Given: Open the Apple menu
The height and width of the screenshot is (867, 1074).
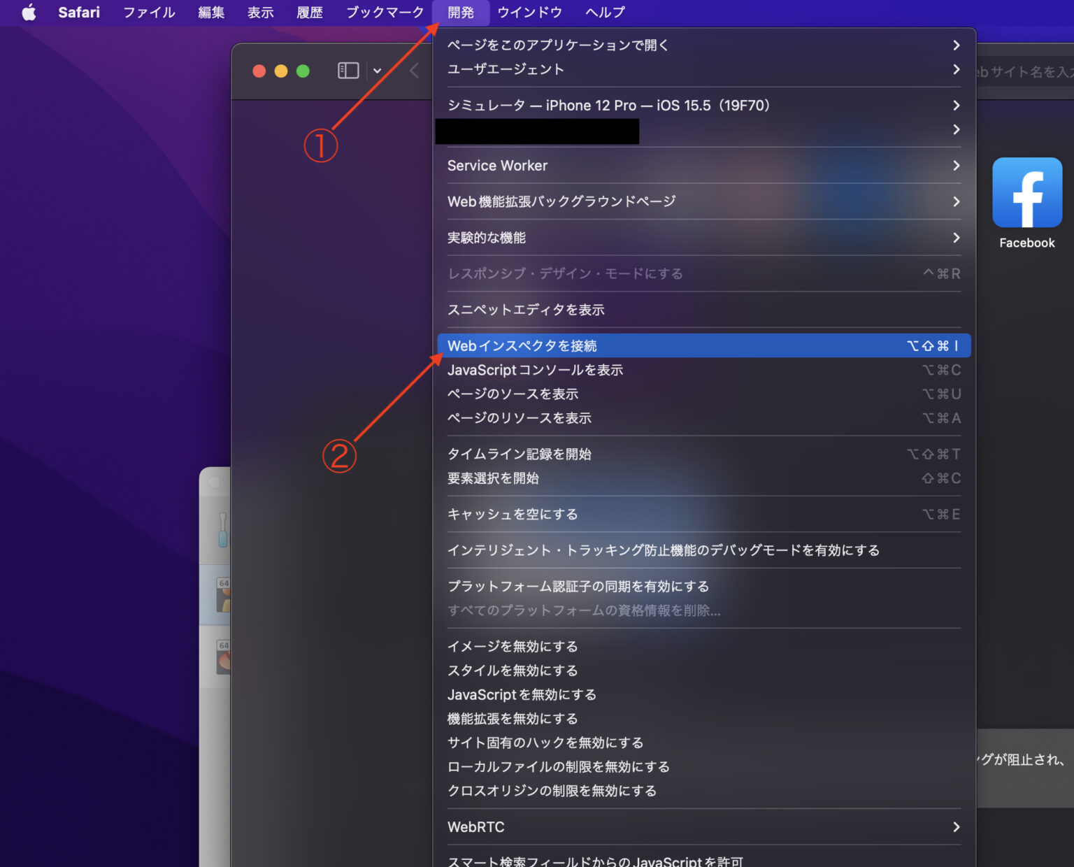Looking at the screenshot, I should [28, 12].
